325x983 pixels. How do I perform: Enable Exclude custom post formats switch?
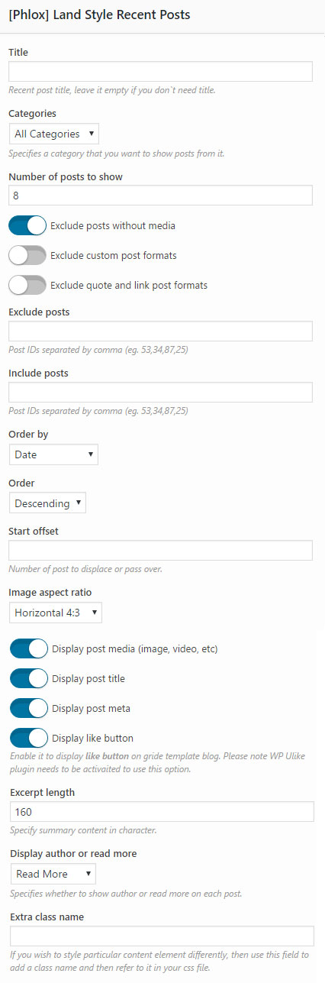click(27, 255)
